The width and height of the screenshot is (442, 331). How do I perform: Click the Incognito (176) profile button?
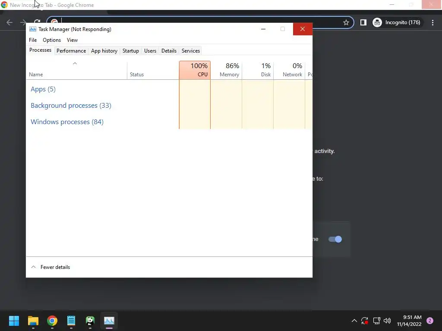[x=397, y=22]
